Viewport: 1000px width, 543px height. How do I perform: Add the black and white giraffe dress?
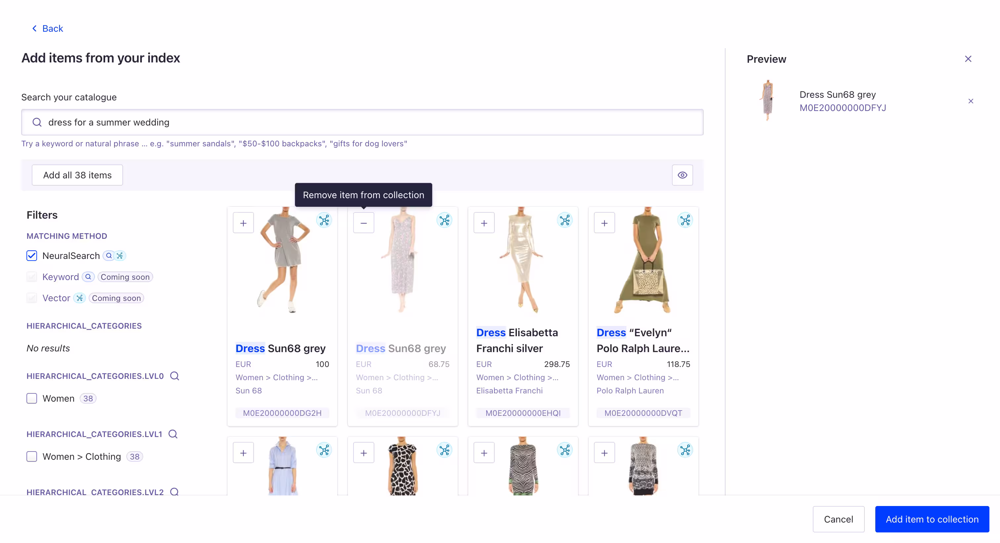pos(364,452)
